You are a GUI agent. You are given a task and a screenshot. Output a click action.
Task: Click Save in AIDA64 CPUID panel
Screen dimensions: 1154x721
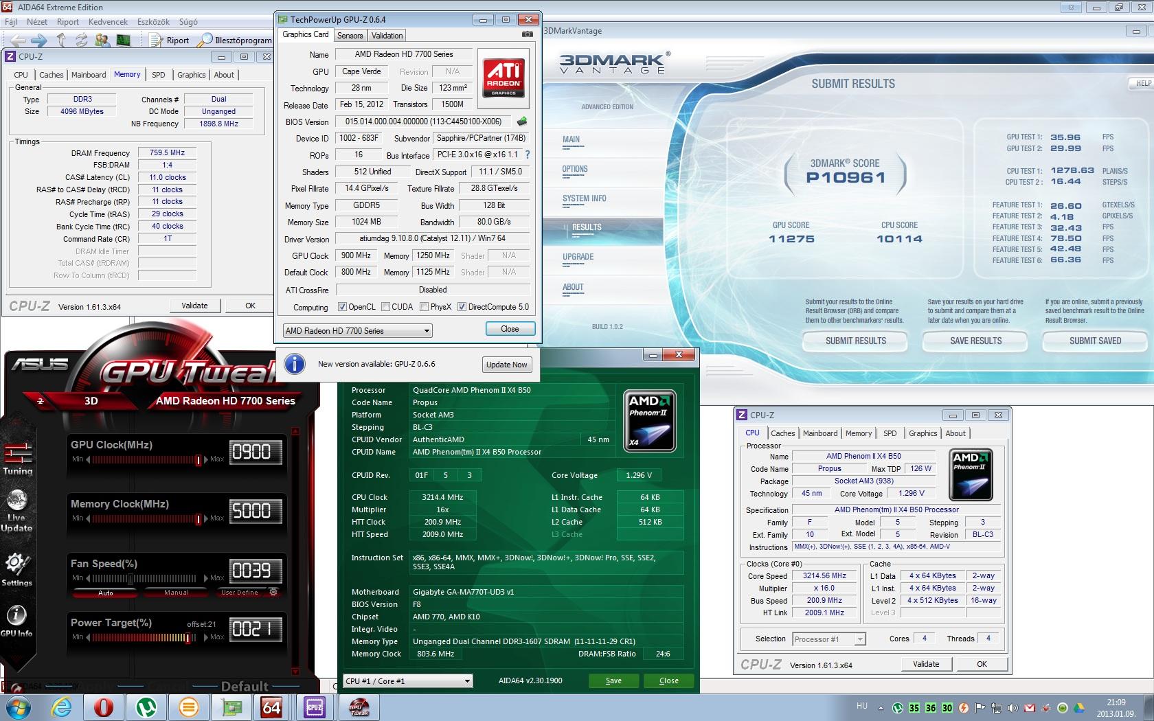pos(613,680)
